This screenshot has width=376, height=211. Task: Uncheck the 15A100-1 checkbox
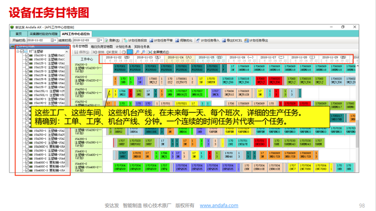tap(27, 56)
